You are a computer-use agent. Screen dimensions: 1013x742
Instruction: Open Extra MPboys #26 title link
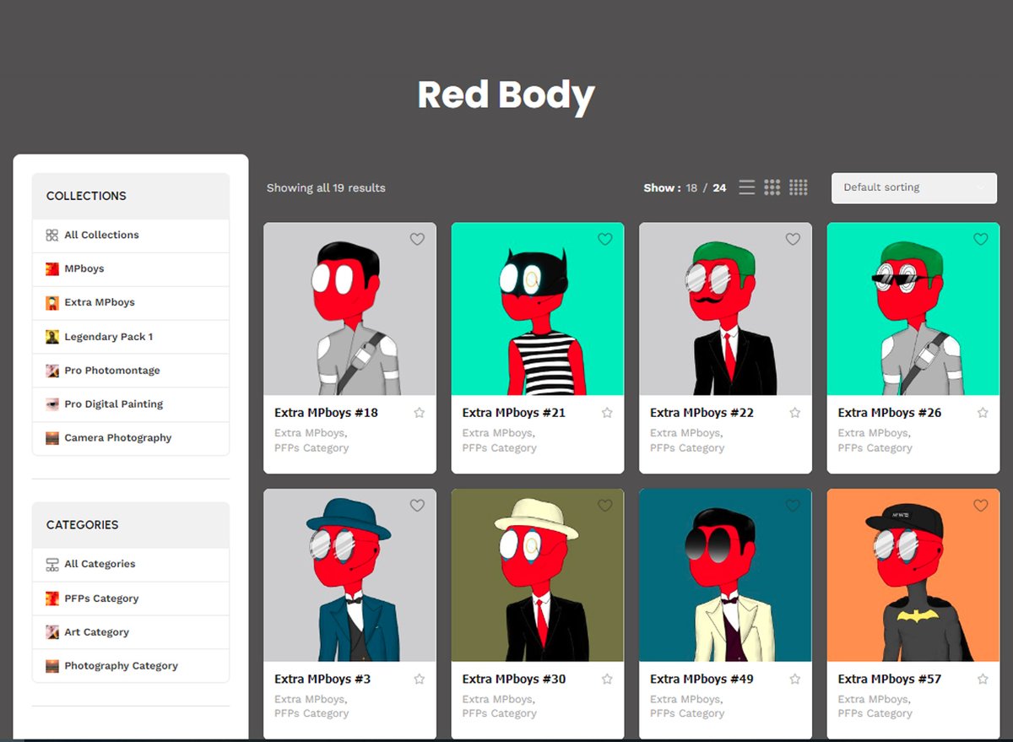890,413
